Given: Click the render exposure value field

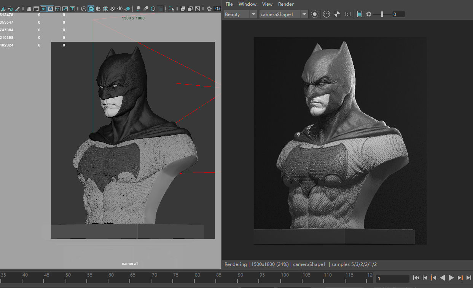Looking at the screenshot, I should pyautogui.click(x=398, y=14).
